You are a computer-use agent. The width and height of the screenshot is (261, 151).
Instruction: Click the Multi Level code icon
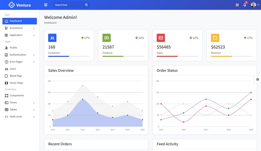(6, 117)
